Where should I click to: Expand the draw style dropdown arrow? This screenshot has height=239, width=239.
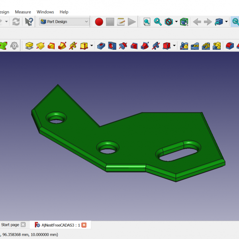(176, 22)
